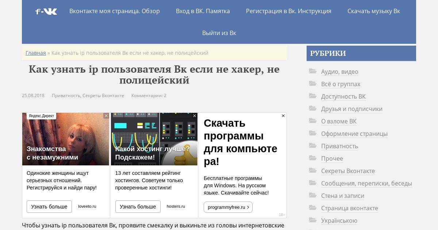
Task: Open Приватность category under the article title
Action: pyautogui.click(x=66, y=96)
